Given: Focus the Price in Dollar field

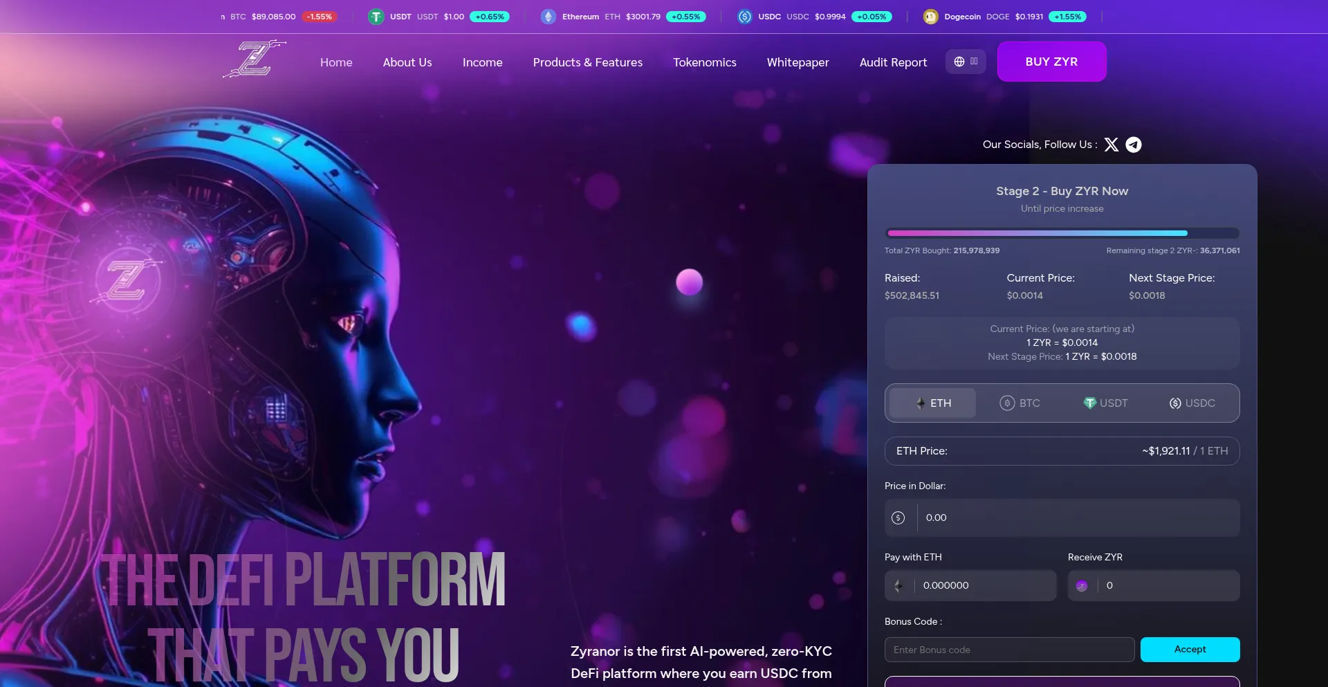Looking at the screenshot, I should [1062, 518].
